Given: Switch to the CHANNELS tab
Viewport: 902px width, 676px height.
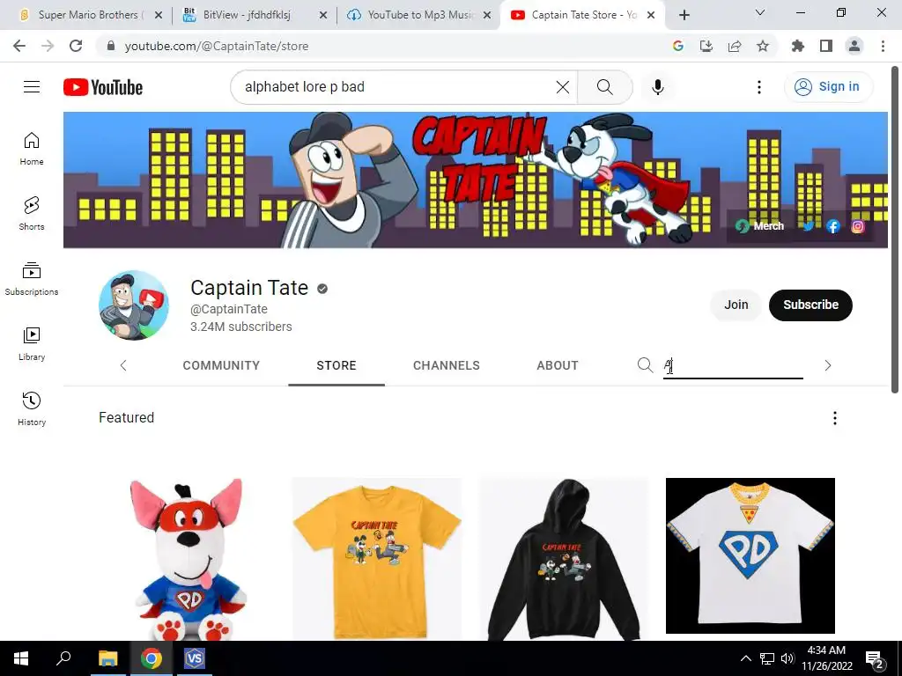Looking at the screenshot, I should [447, 365].
